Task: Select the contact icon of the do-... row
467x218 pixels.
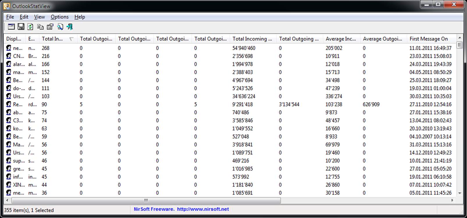Action: coord(9,88)
